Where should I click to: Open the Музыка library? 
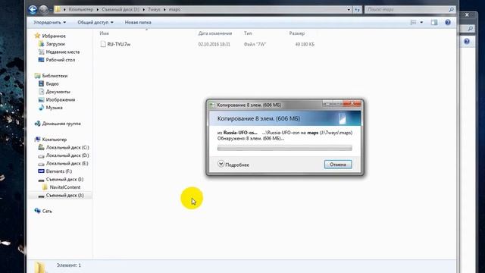point(54,108)
